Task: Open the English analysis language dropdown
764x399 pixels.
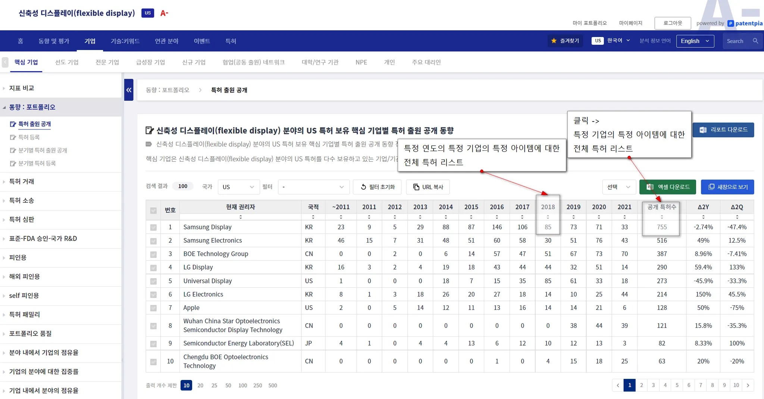Action: tap(695, 41)
